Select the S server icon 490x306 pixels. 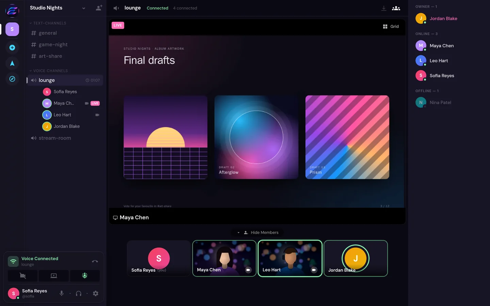[12, 29]
